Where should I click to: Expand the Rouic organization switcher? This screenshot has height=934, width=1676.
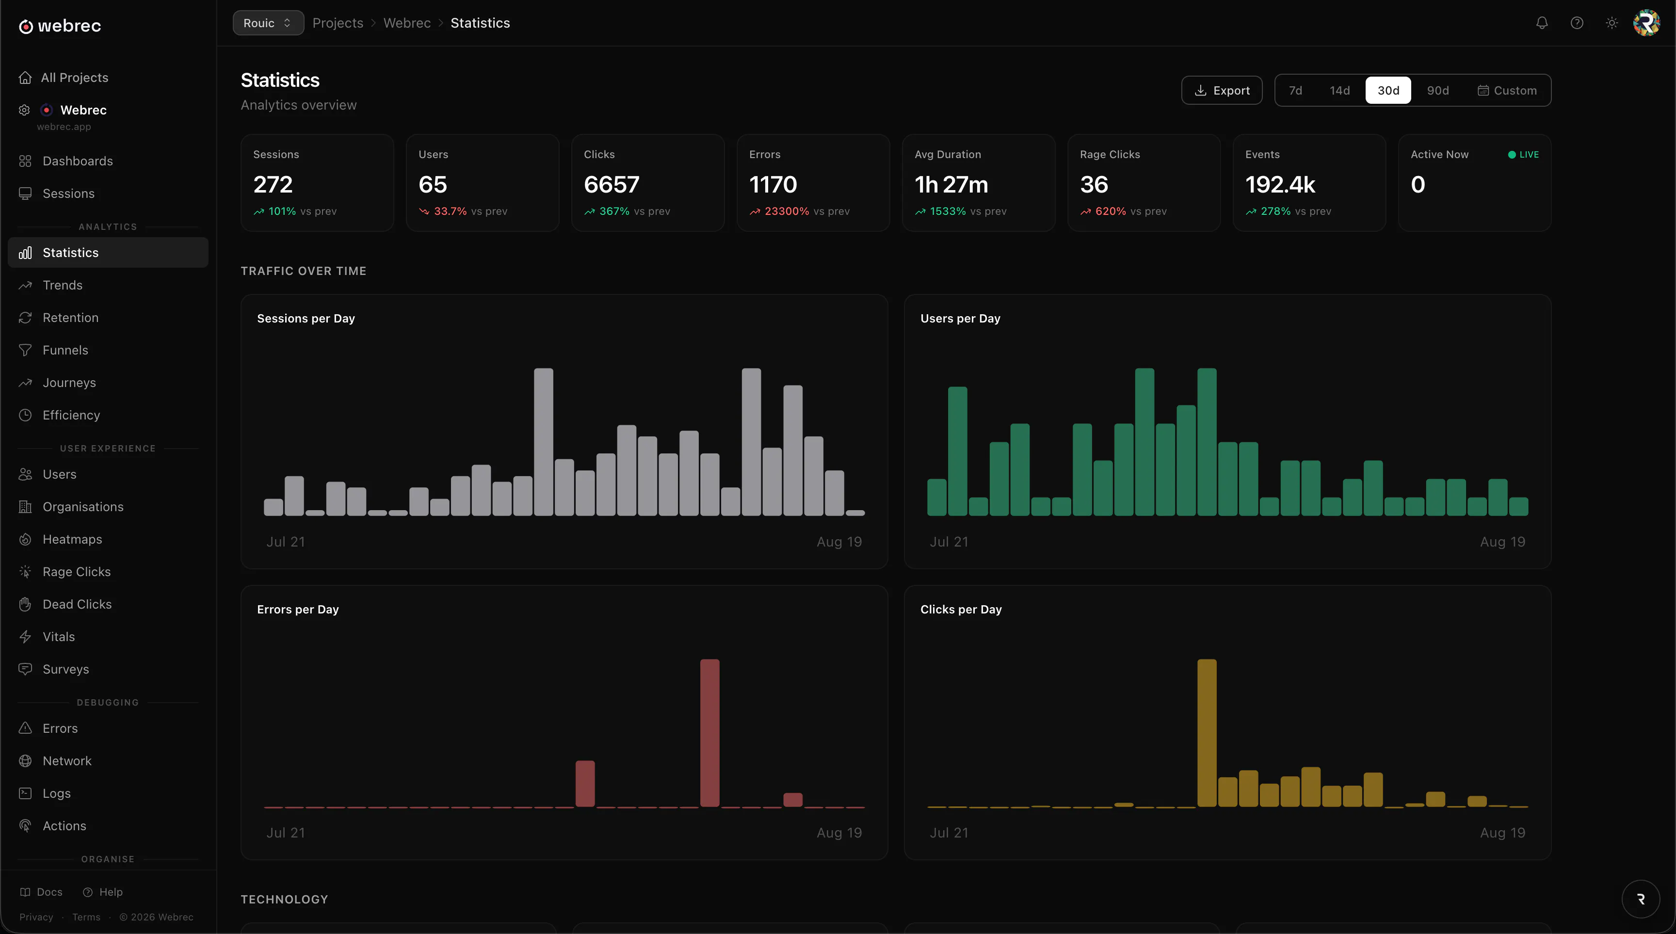tap(268, 23)
